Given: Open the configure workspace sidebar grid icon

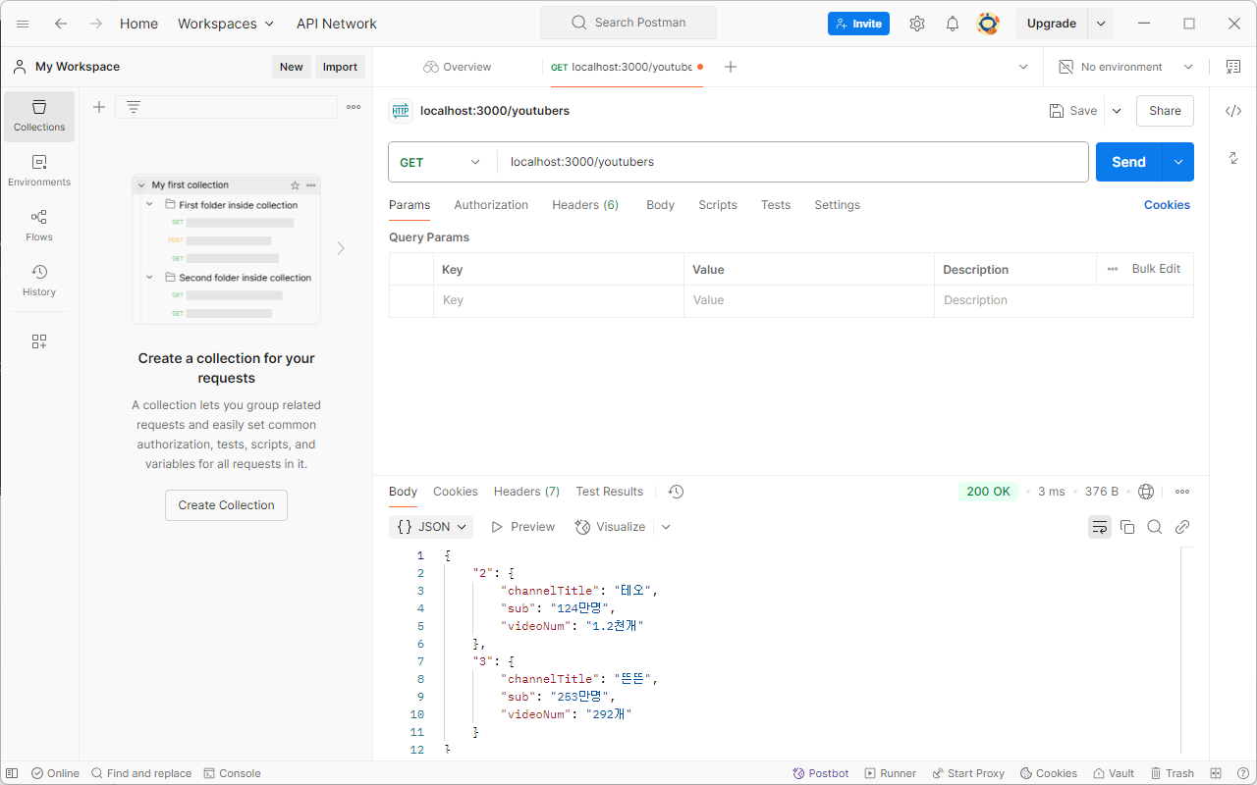Looking at the screenshot, I should [39, 341].
